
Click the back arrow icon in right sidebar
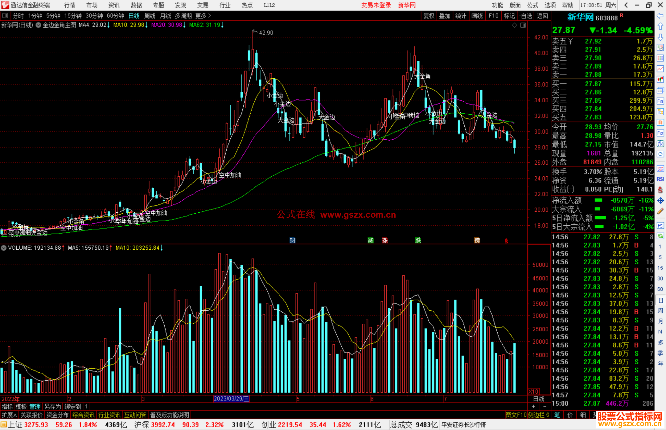tap(660, 16)
